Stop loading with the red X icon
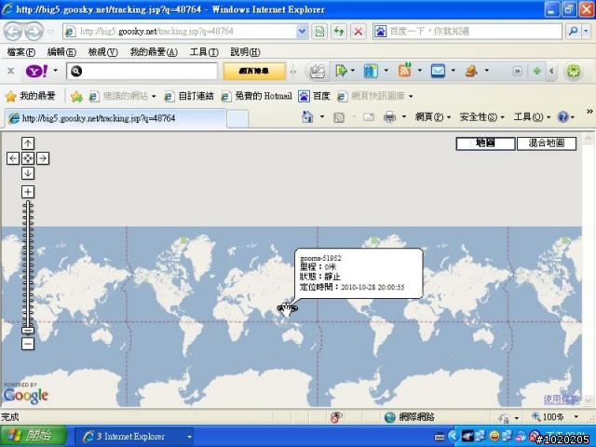This screenshot has height=447, width=596. coord(358,31)
